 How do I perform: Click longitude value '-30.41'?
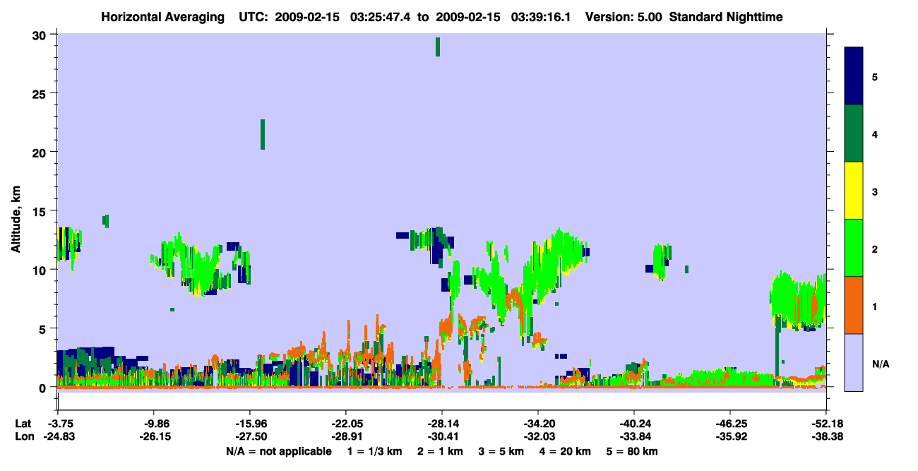(x=442, y=437)
